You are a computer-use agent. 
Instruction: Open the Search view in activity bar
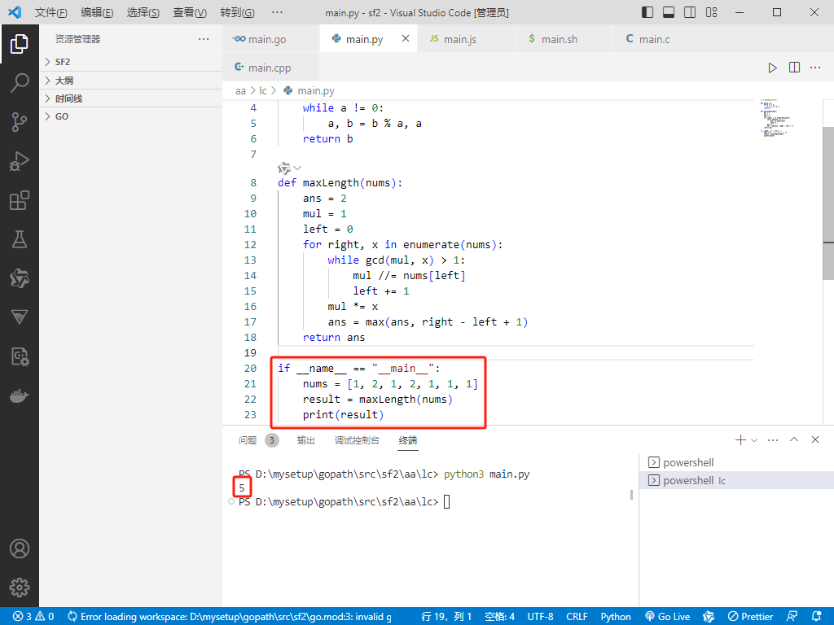20,83
